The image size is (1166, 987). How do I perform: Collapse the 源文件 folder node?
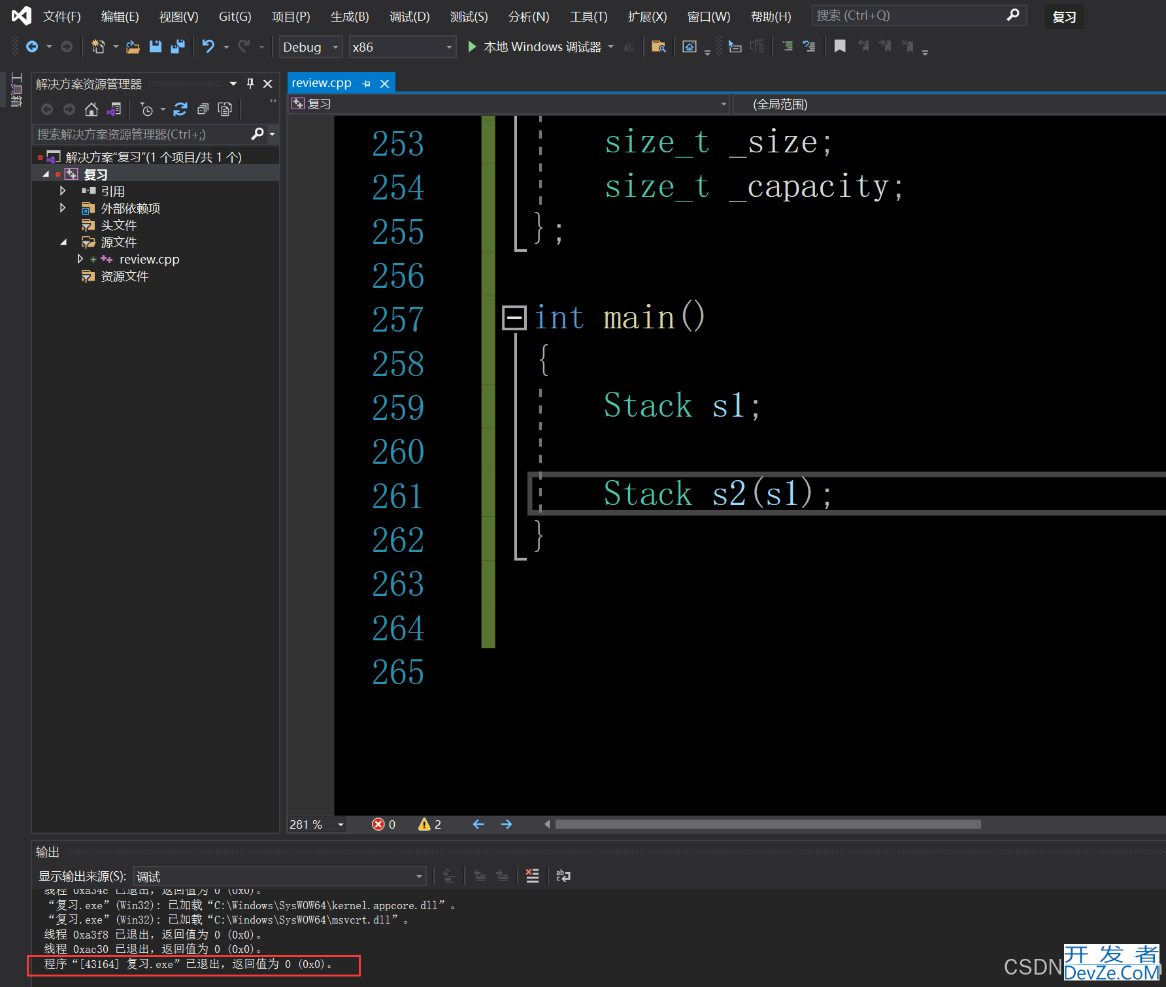coord(63,242)
